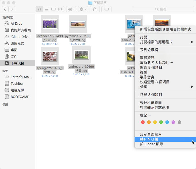Choose 轉PNG檔 from the context menu
196x169 pixels.
[x=149, y=139]
